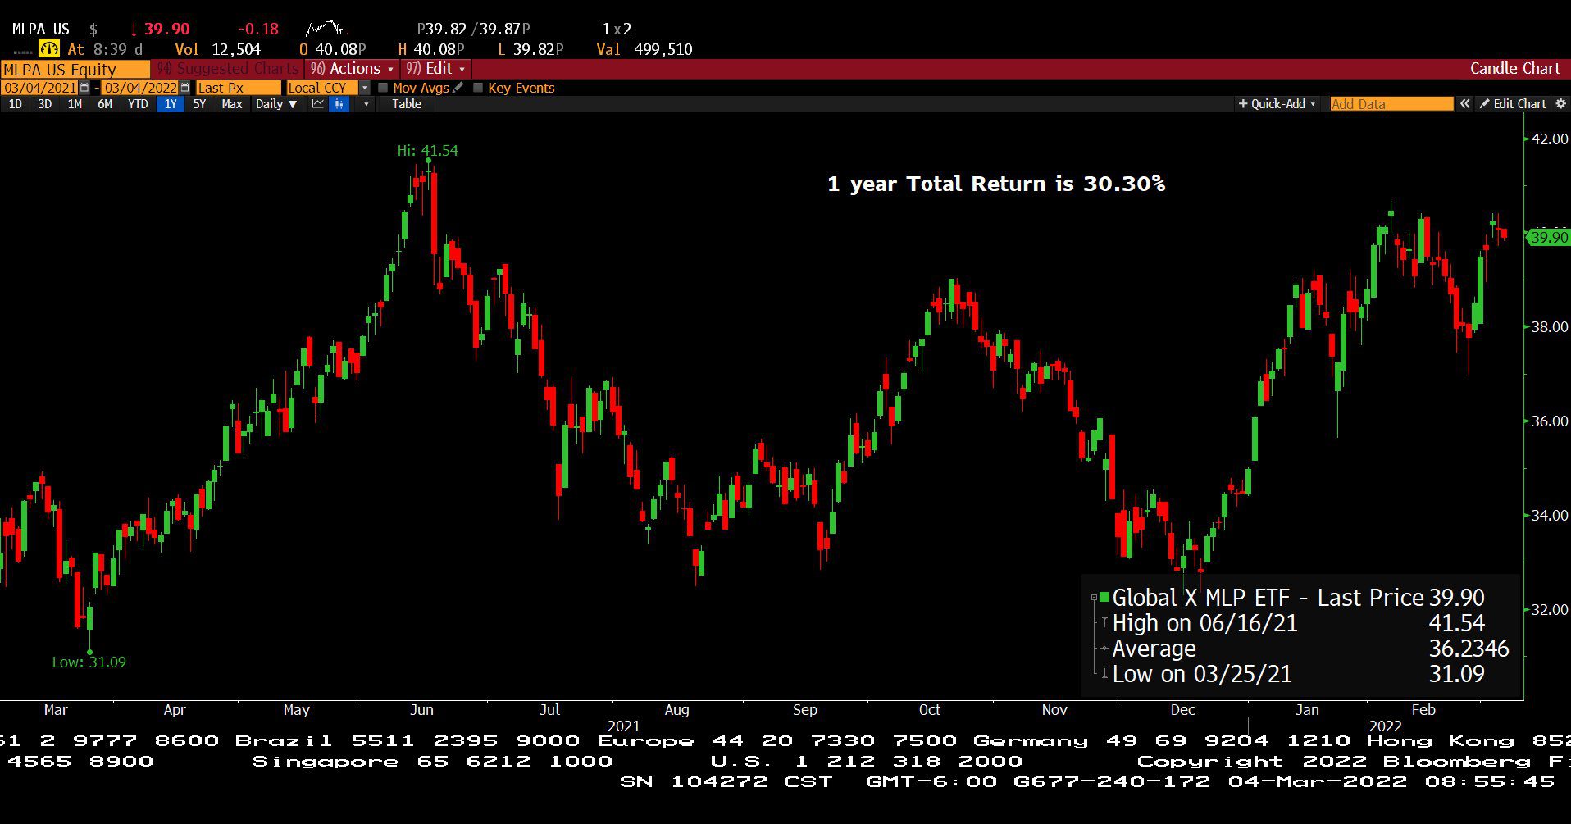Click the Low on 03/25/21 legend row
1571x824 pixels.
pyautogui.click(x=1300, y=674)
